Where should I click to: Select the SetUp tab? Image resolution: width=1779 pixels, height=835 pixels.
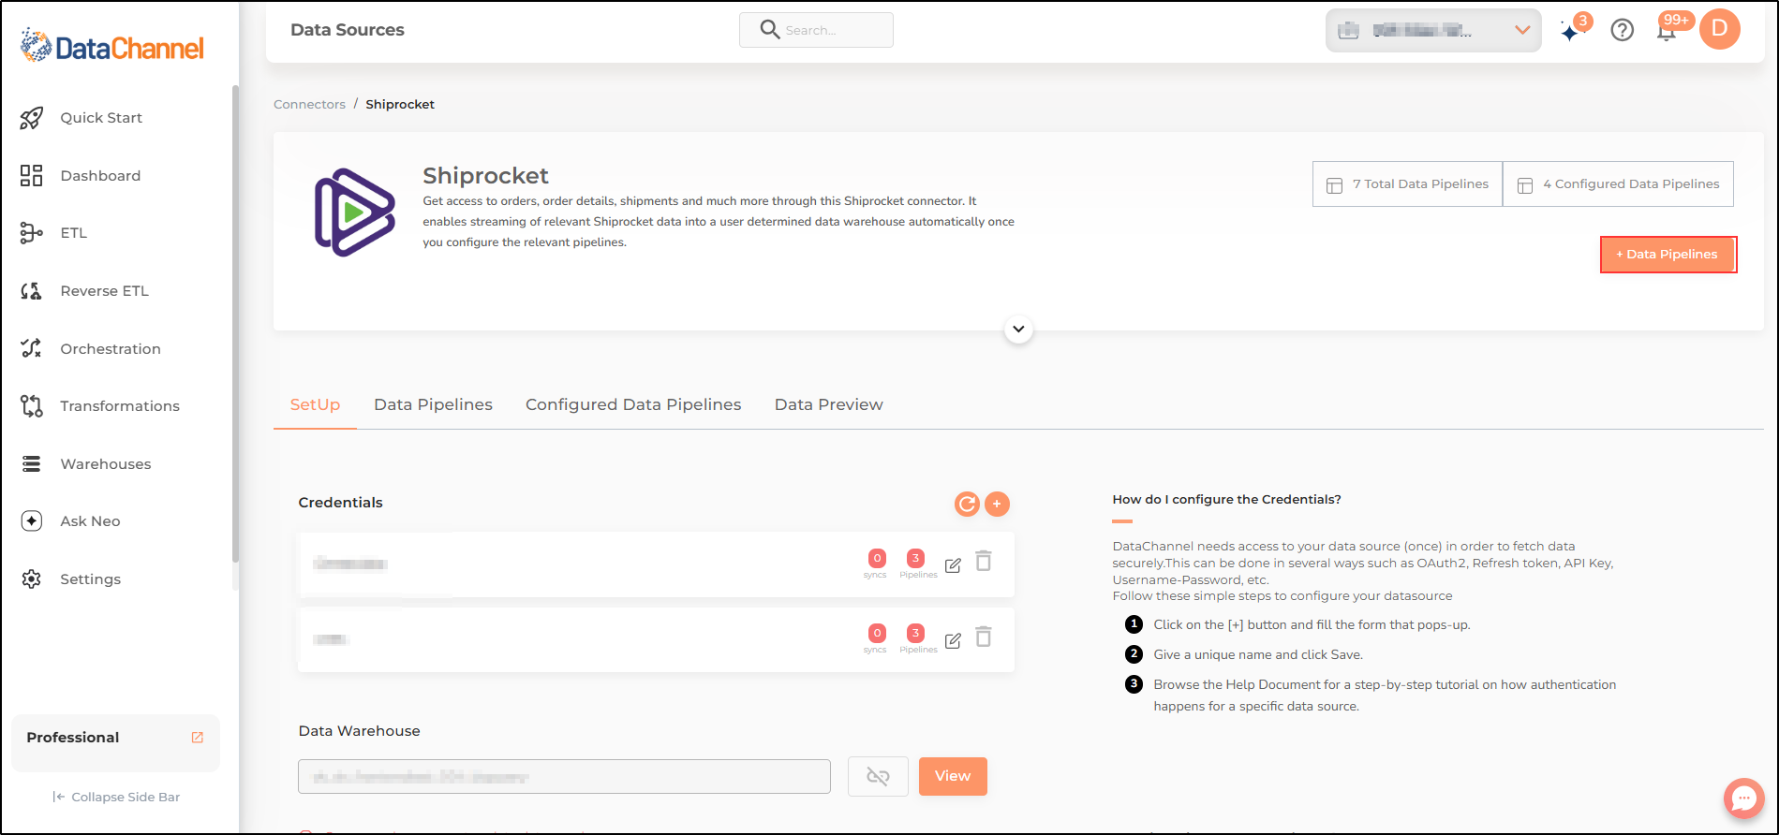click(315, 405)
